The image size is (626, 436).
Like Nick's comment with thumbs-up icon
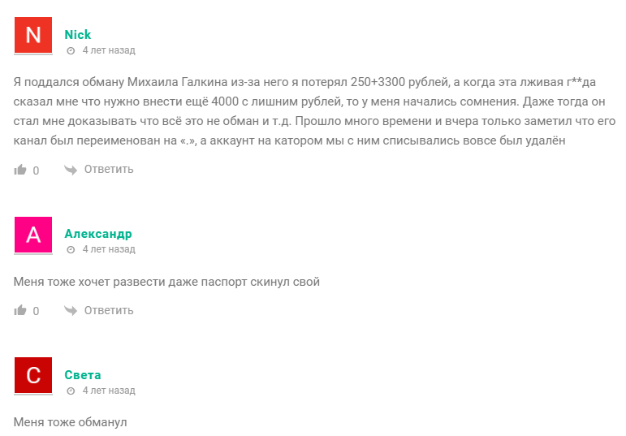click(x=20, y=171)
